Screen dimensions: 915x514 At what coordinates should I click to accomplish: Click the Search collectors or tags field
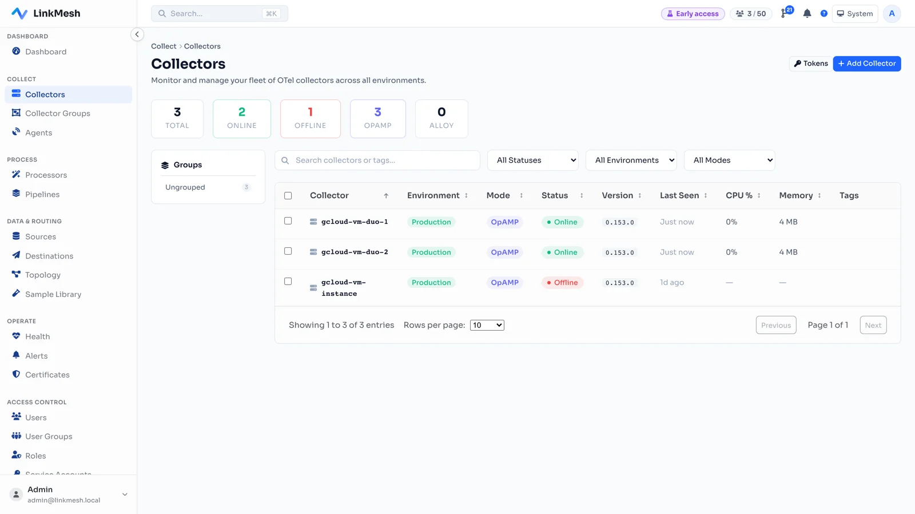point(377,160)
